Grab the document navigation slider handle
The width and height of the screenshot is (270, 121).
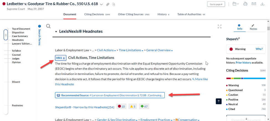pyautogui.click(x=6, y=35)
